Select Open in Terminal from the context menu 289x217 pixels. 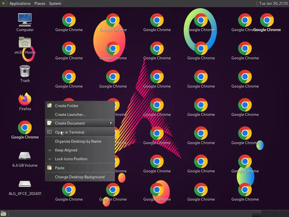(x=80, y=132)
